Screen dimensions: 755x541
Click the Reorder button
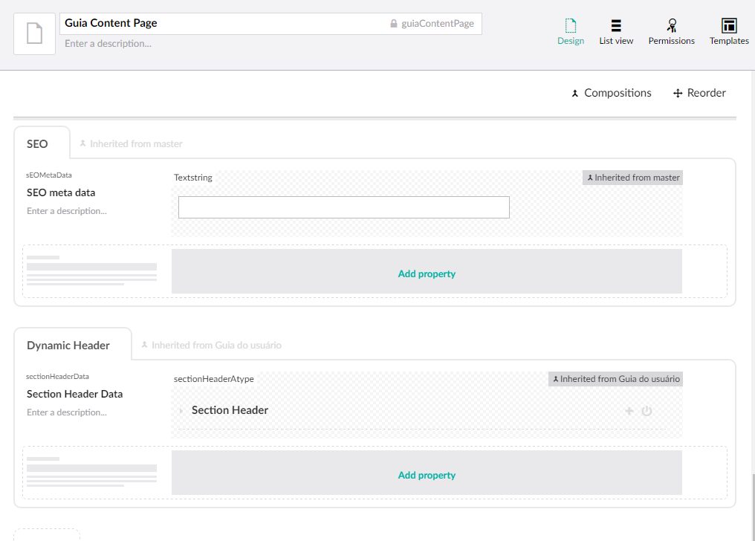(x=699, y=93)
